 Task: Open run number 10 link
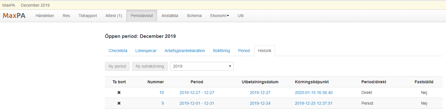coord(161,93)
